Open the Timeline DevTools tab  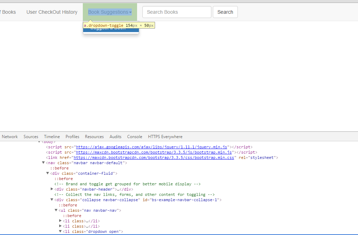52,137
